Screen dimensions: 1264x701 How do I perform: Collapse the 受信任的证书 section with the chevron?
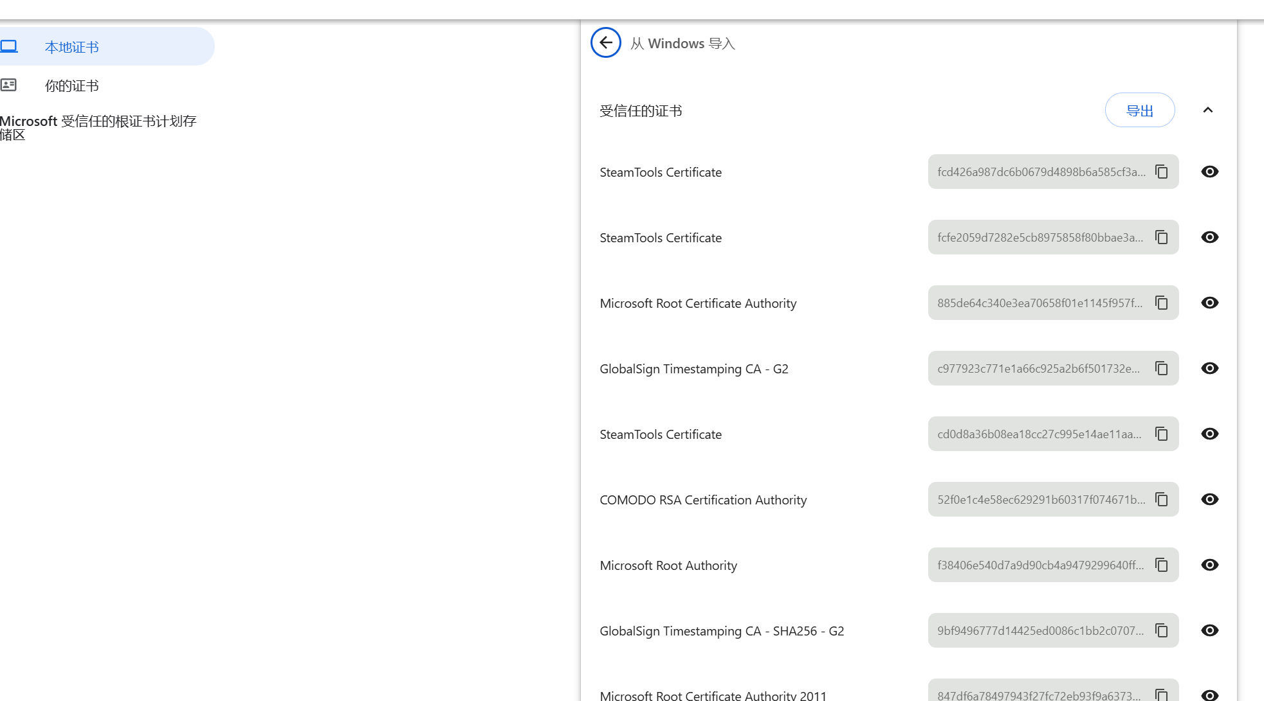(x=1207, y=110)
